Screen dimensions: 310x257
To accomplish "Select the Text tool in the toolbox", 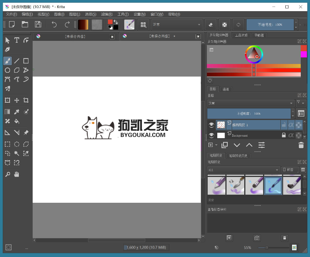I will pos(17,40).
